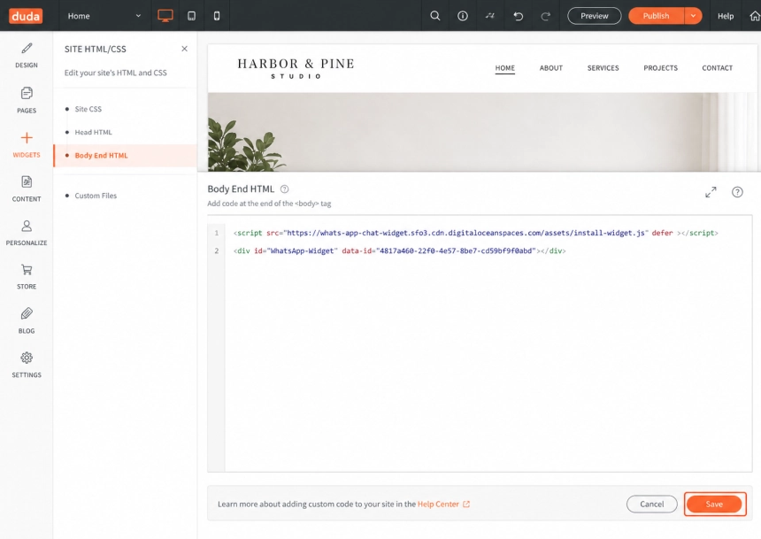Screen dimensions: 761x539
Task: Open the Widgets sidebar panel
Action: coord(27,144)
